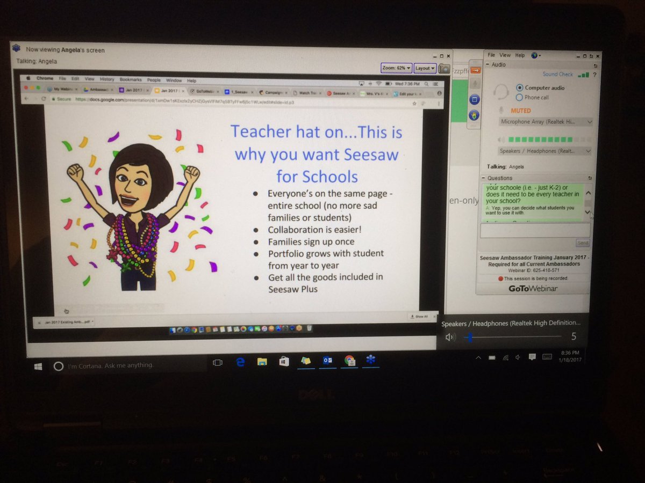Image resolution: width=645 pixels, height=483 pixels.
Task: Undock the Questions pane
Action: [590, 178]
